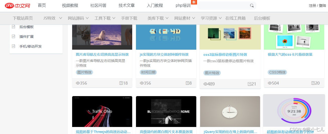Screen dimensions: 328x134
Task: Click the download icon showing 20
Action: coord(313,83)
